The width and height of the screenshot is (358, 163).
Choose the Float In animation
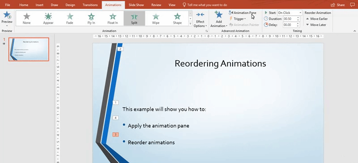coord(113,18)
